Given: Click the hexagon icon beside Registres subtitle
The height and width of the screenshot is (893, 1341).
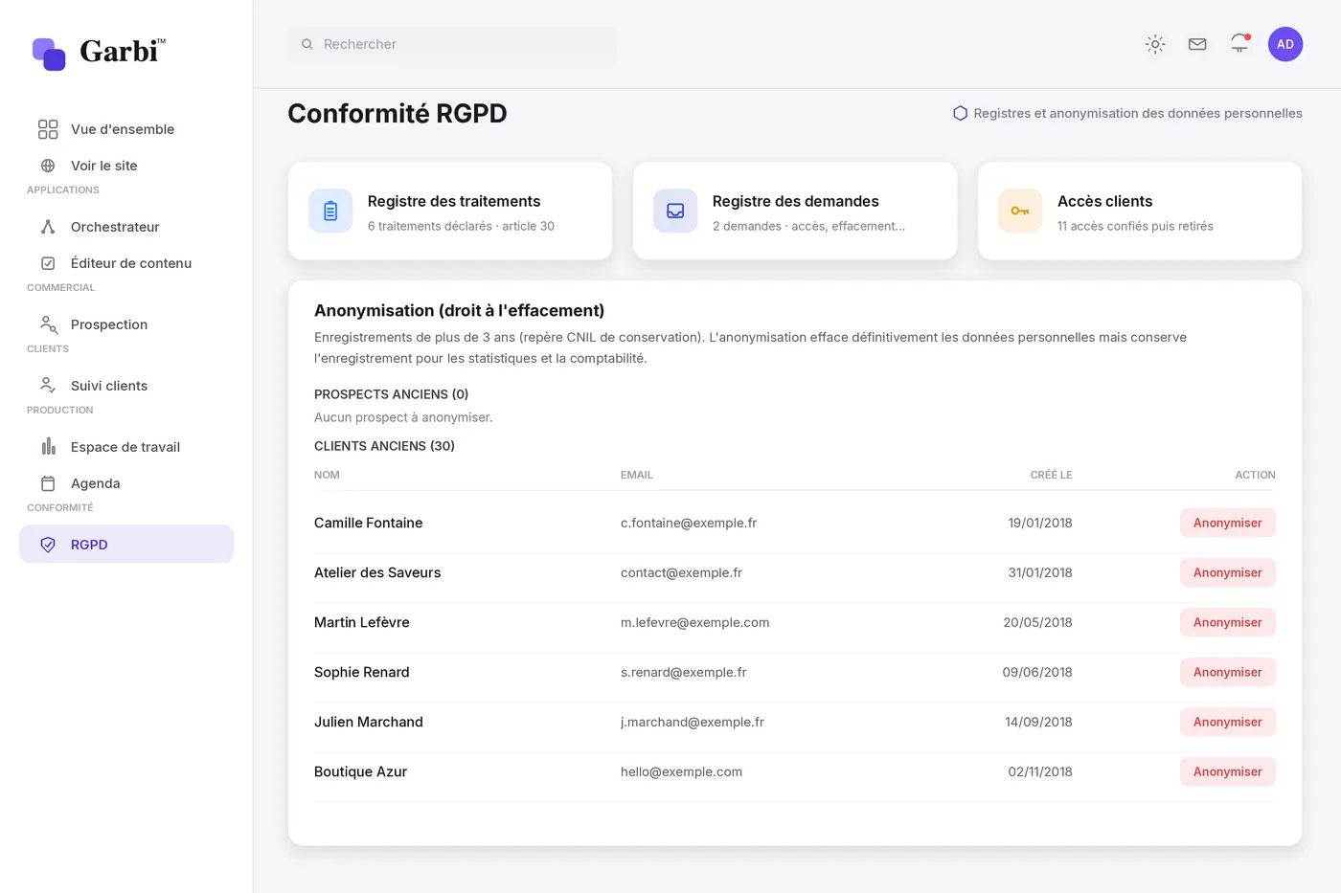Looking at the screenshot, I should click(960, 113).
